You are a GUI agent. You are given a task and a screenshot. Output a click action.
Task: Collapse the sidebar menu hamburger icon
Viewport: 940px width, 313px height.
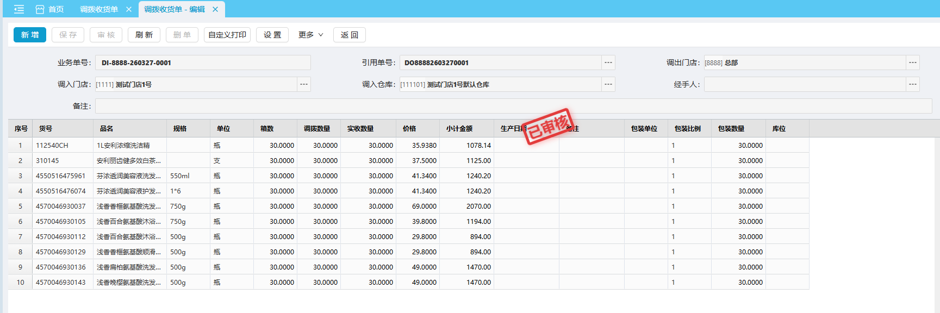(19, 9)
